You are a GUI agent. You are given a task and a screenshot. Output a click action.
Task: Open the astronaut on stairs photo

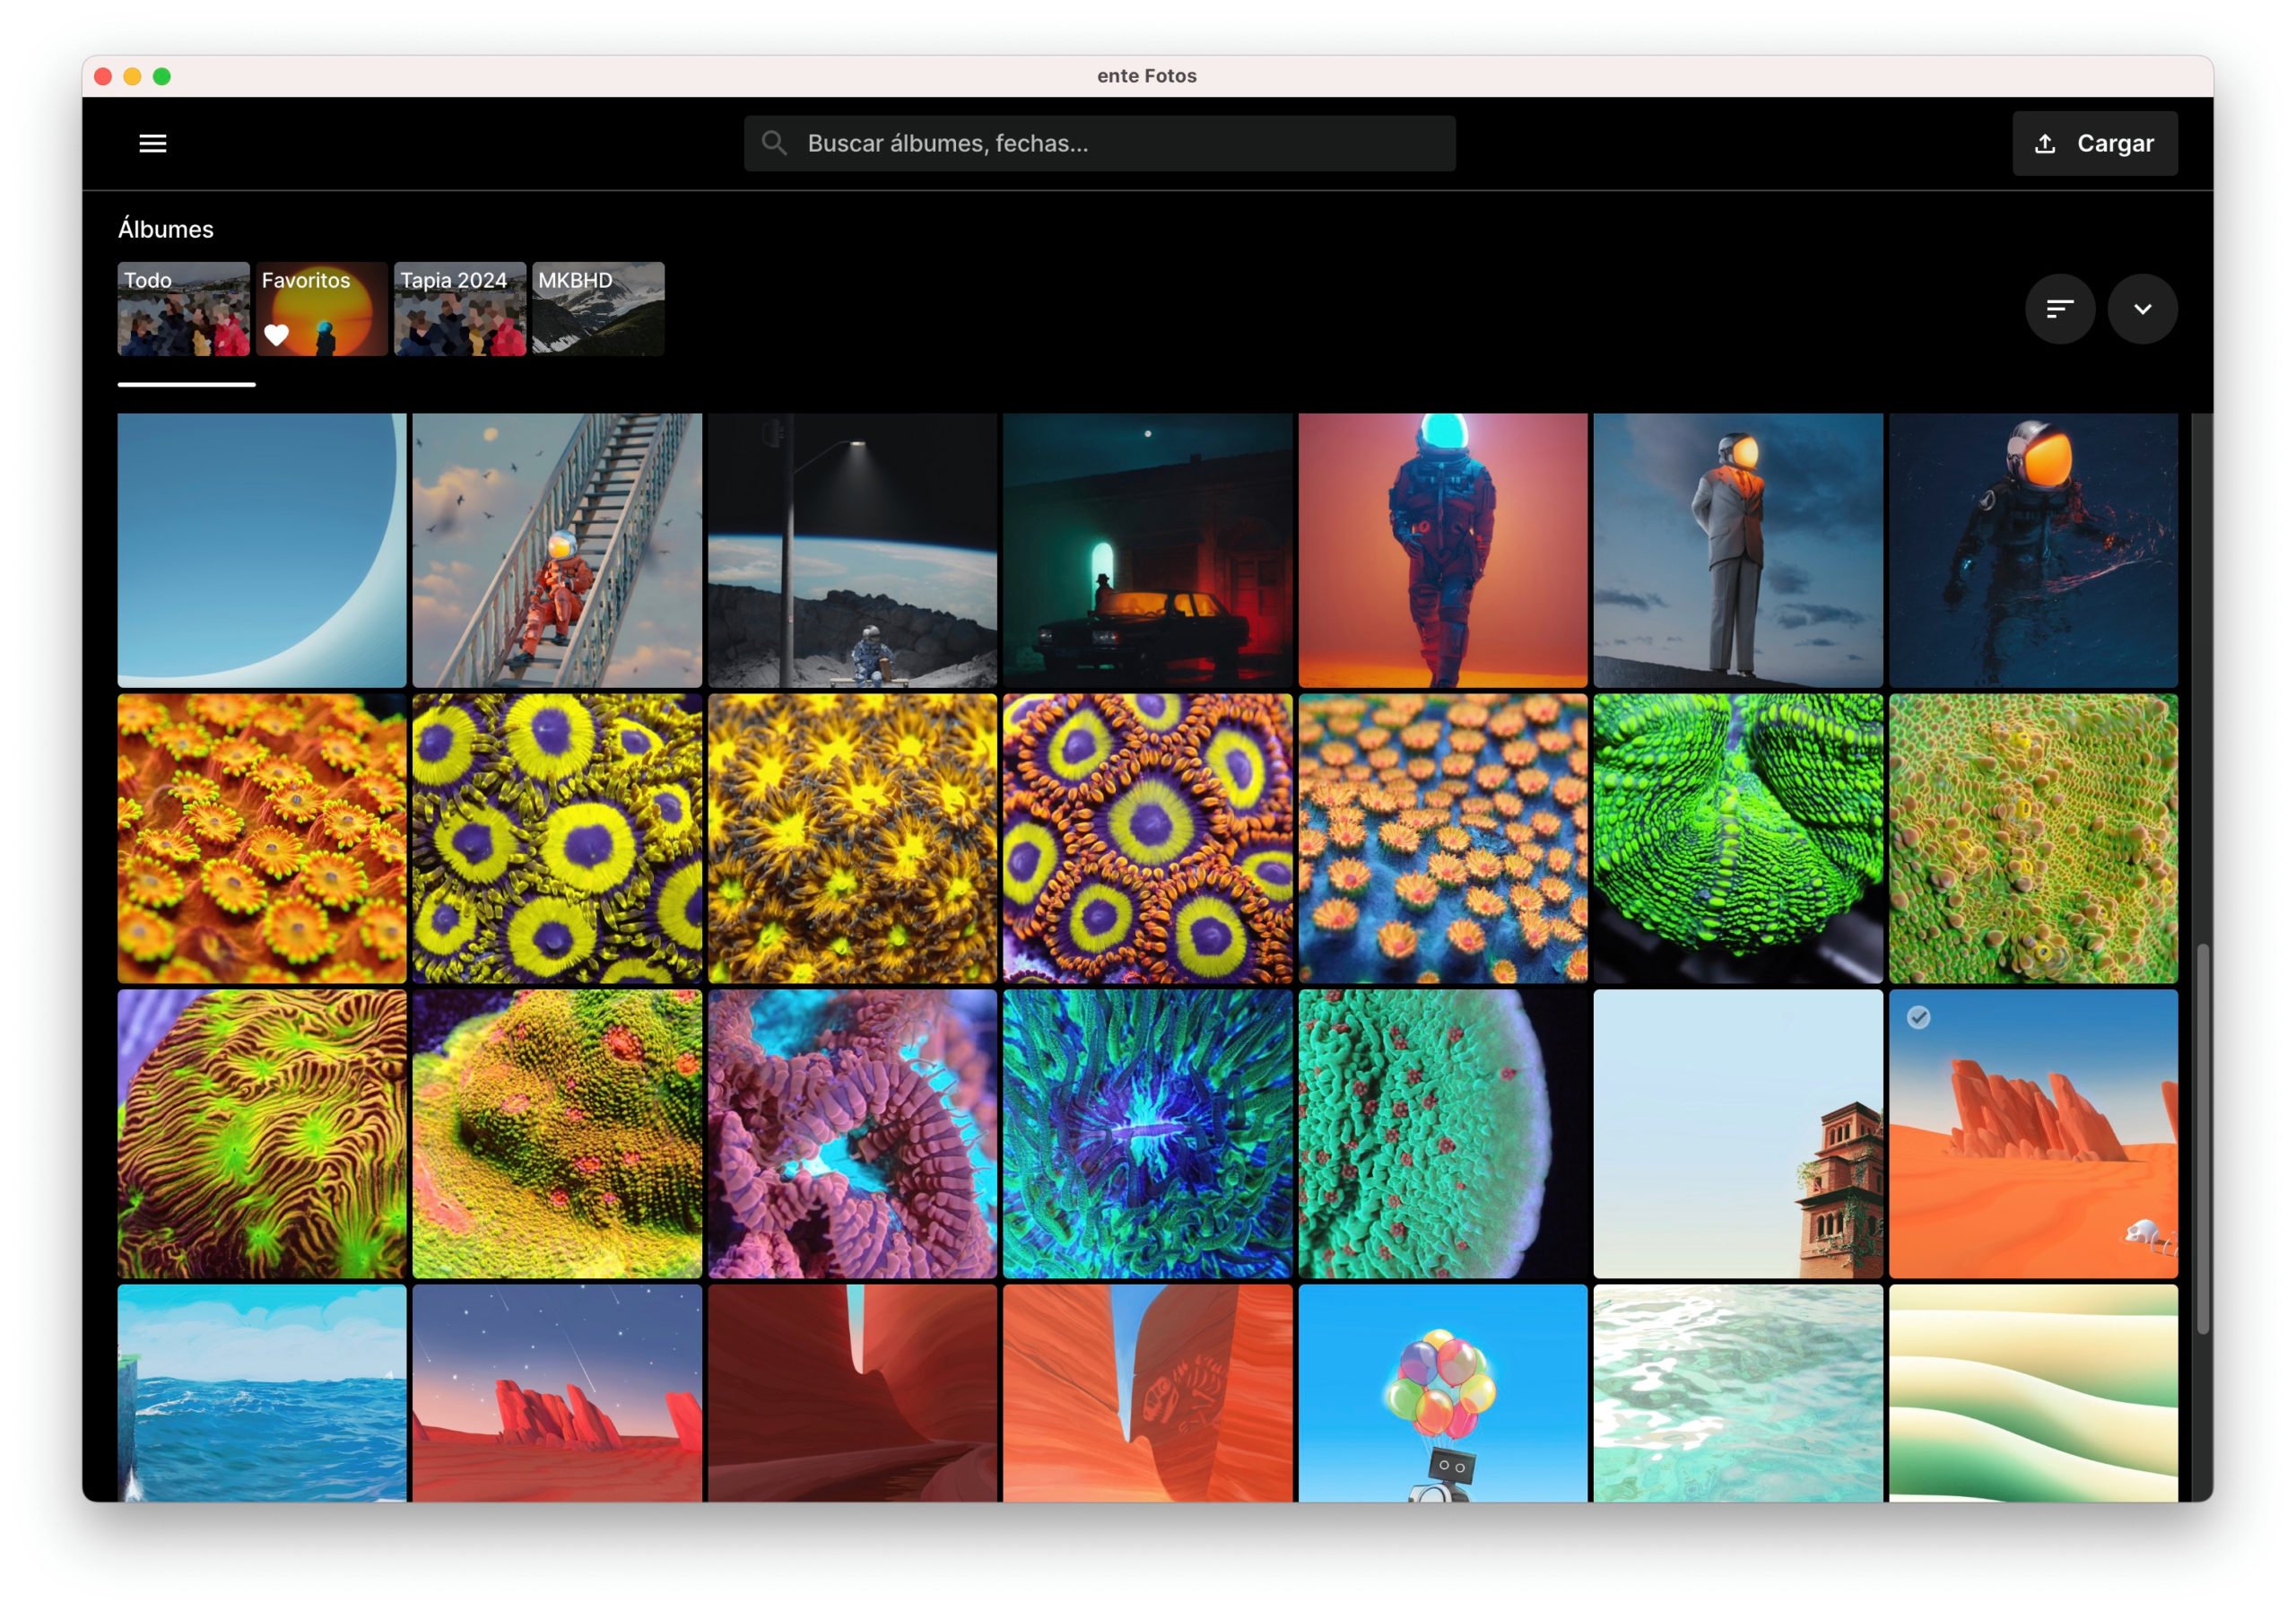tap(557, 550)
